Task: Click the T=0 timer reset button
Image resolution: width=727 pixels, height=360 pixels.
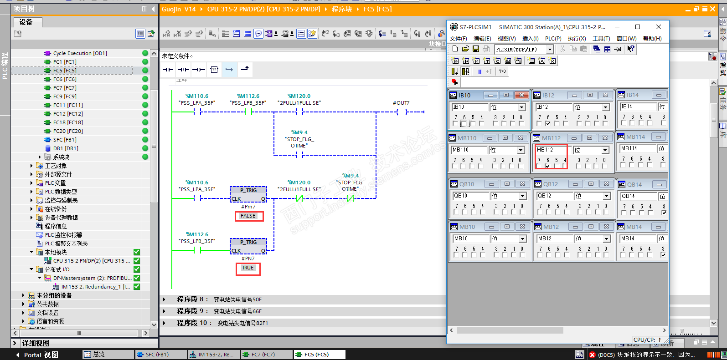Action: (x=502, y=71)
